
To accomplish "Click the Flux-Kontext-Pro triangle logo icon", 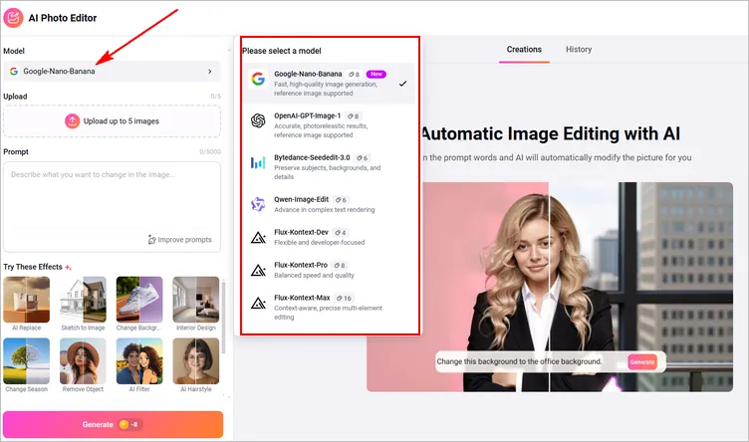I will pos(258,270).
